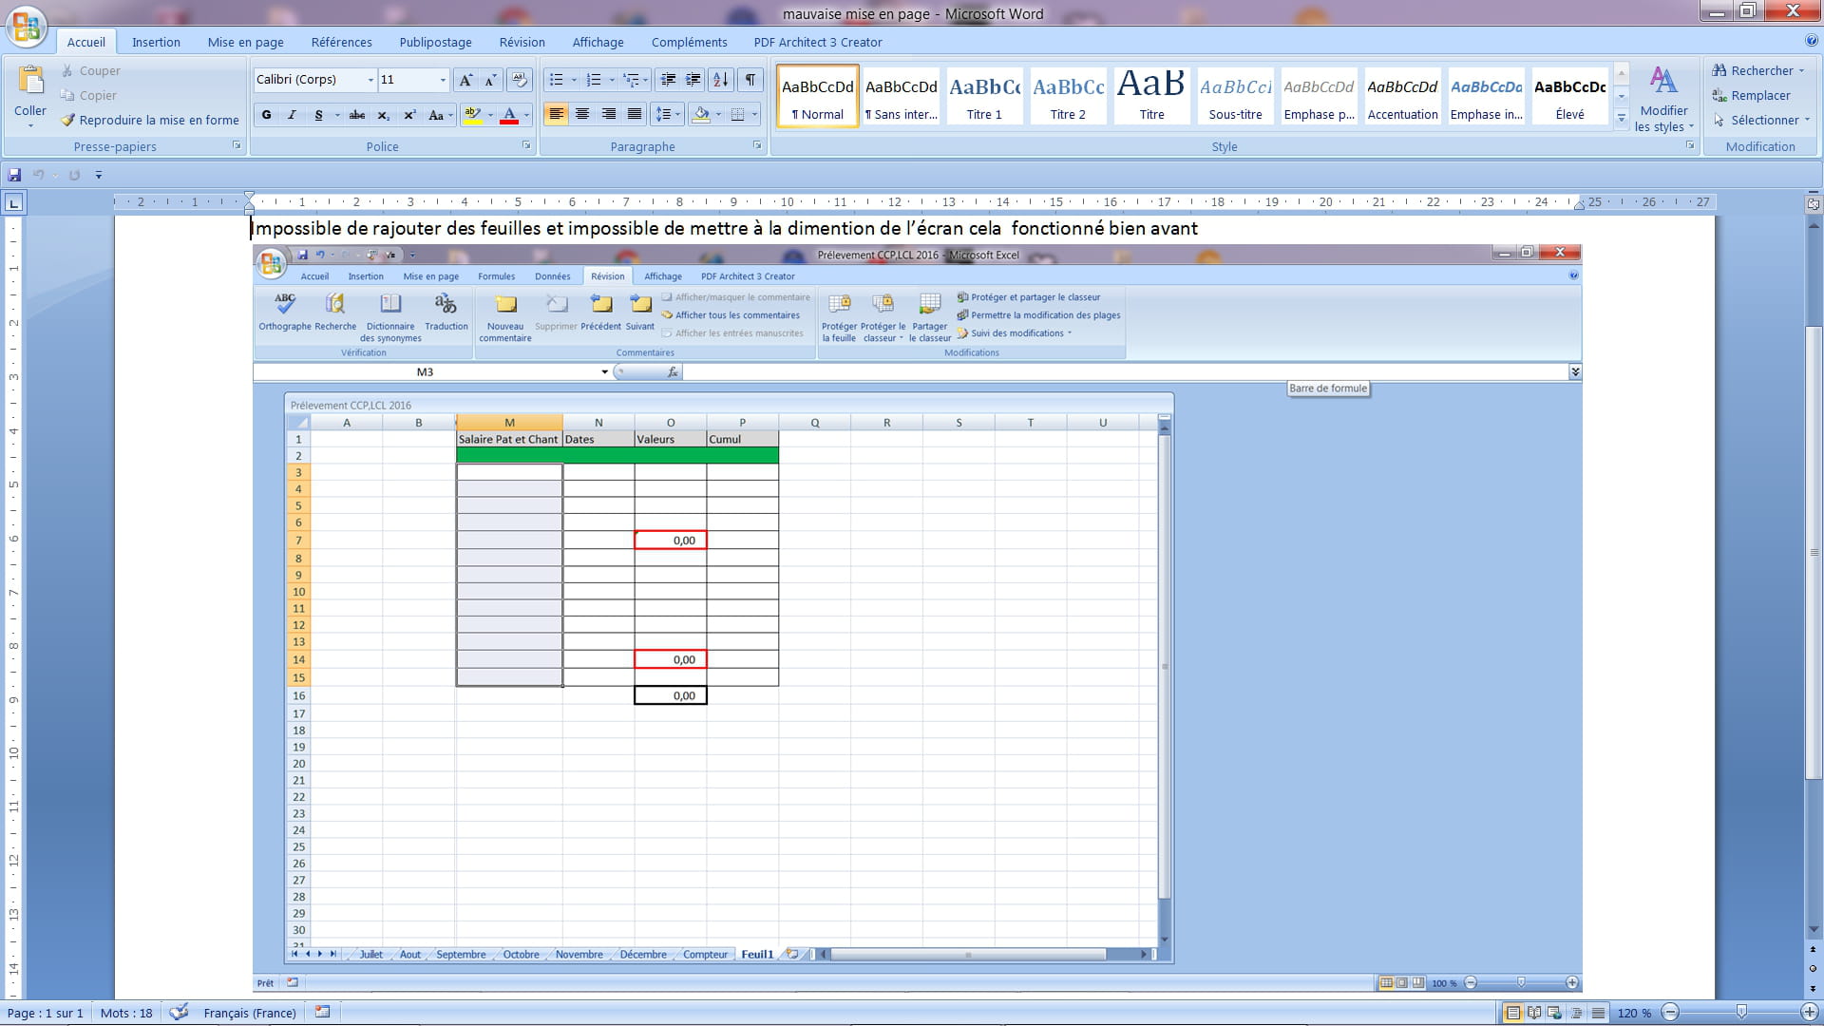Open the font name dropdown Calibri (Corps)
This screenshot has height=1026, width=1824.
point(370,80)
